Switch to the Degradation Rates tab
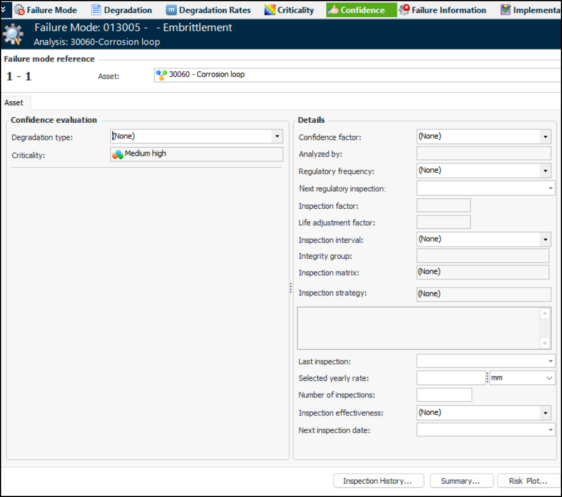 215,10
